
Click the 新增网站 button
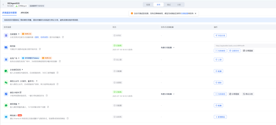[220, 117]
